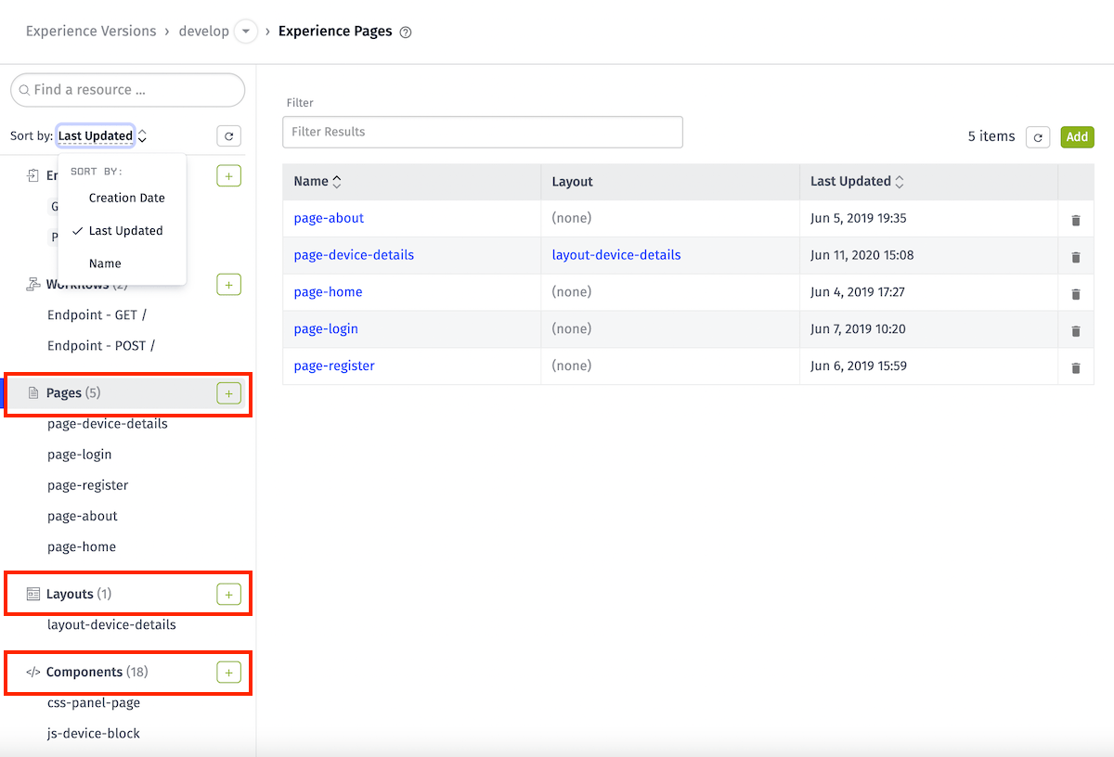Remove page-register using its trash icon
This screenshot has height=757, width=1114.
(1076, 367)
